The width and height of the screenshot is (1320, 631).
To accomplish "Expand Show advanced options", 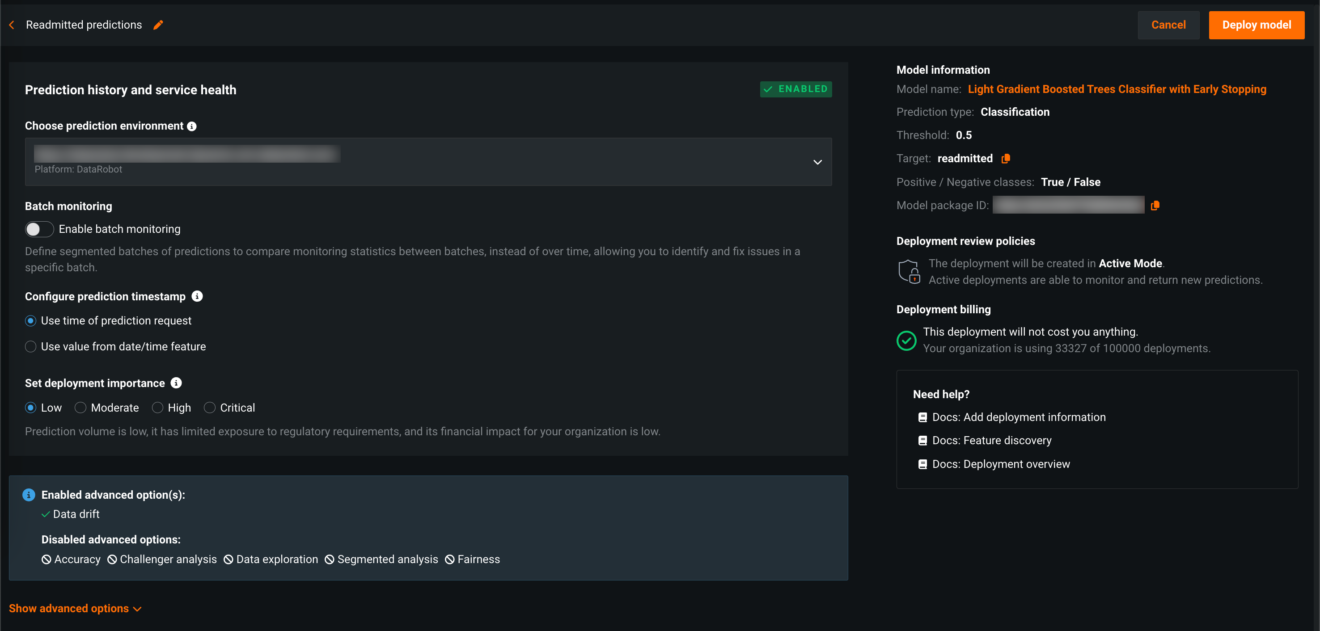I will pyautogui.click(x=75, y=609).
